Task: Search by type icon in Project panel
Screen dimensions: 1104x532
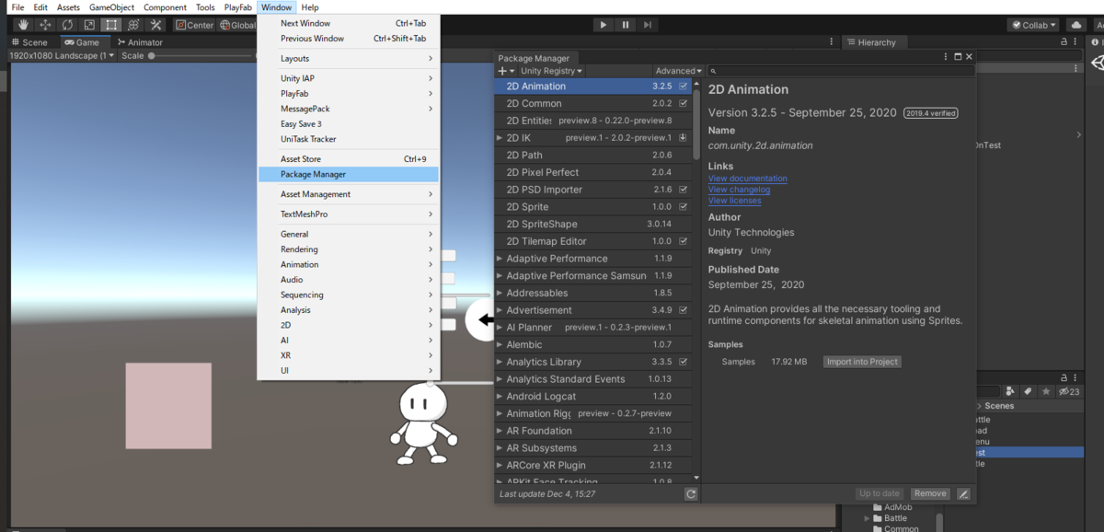Action: pos(1010,391)
